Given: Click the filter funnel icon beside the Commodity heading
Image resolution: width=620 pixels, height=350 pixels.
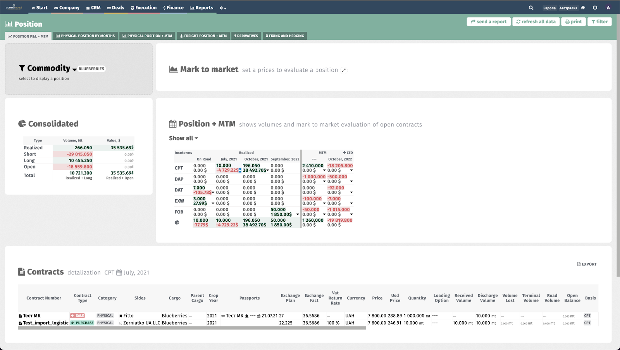Looking at the screenshot, I should pos(22,68).
